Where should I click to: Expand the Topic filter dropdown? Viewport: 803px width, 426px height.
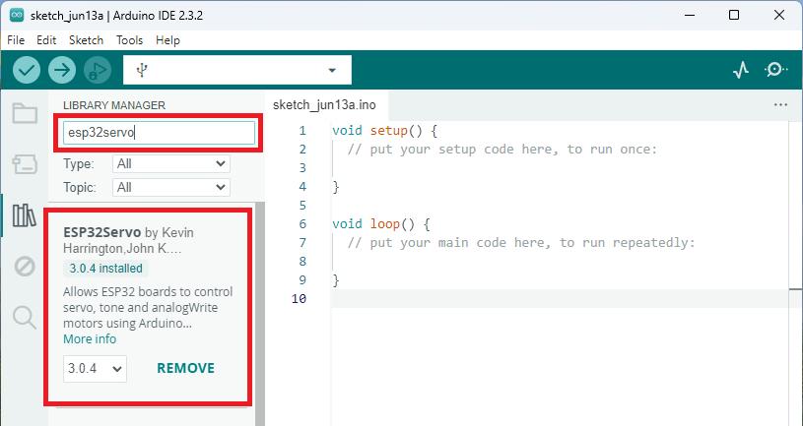171,188
